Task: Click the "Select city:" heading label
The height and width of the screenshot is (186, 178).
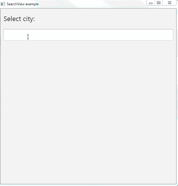Action: pyautogui.click(x=19, y=19)
